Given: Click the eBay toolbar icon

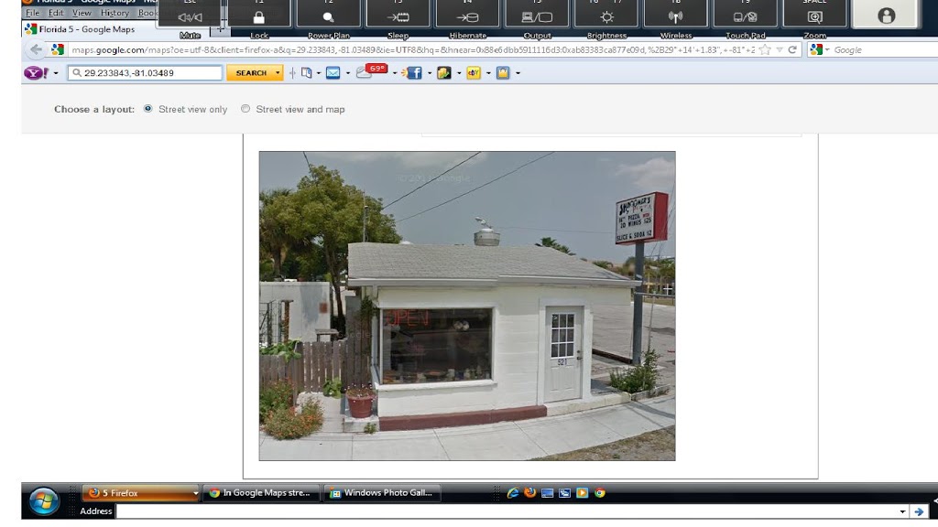Looking at the screenshot, I should (x=473, y=73).
